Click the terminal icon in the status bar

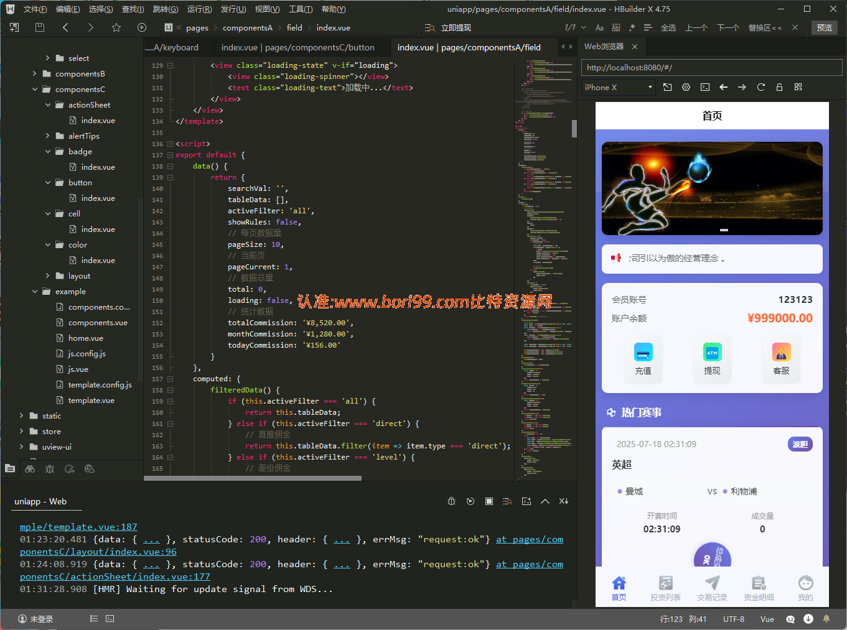tap(110, 619)
